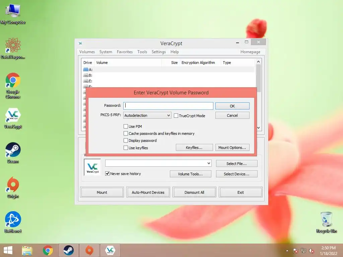Open the Action Center flag icon
The width and height of the screenshot is (343, 257).
click(x=295, y=250)
